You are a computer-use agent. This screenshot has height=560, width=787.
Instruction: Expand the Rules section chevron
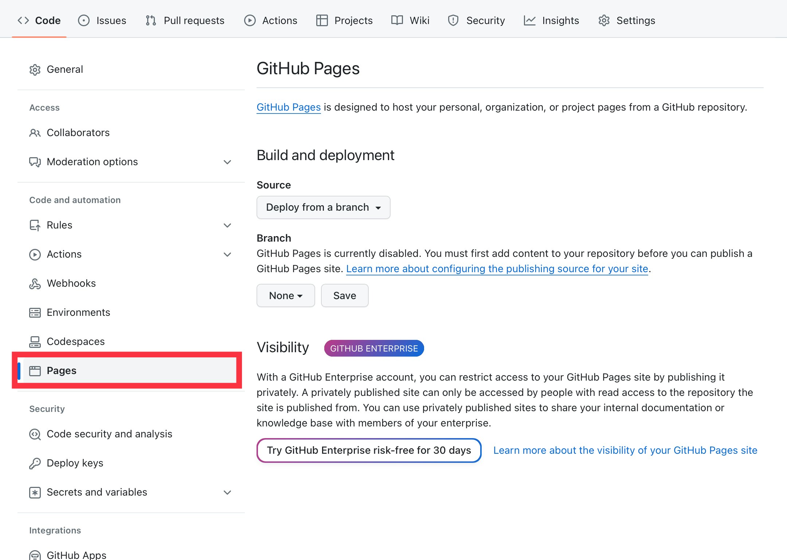[227, 225]
